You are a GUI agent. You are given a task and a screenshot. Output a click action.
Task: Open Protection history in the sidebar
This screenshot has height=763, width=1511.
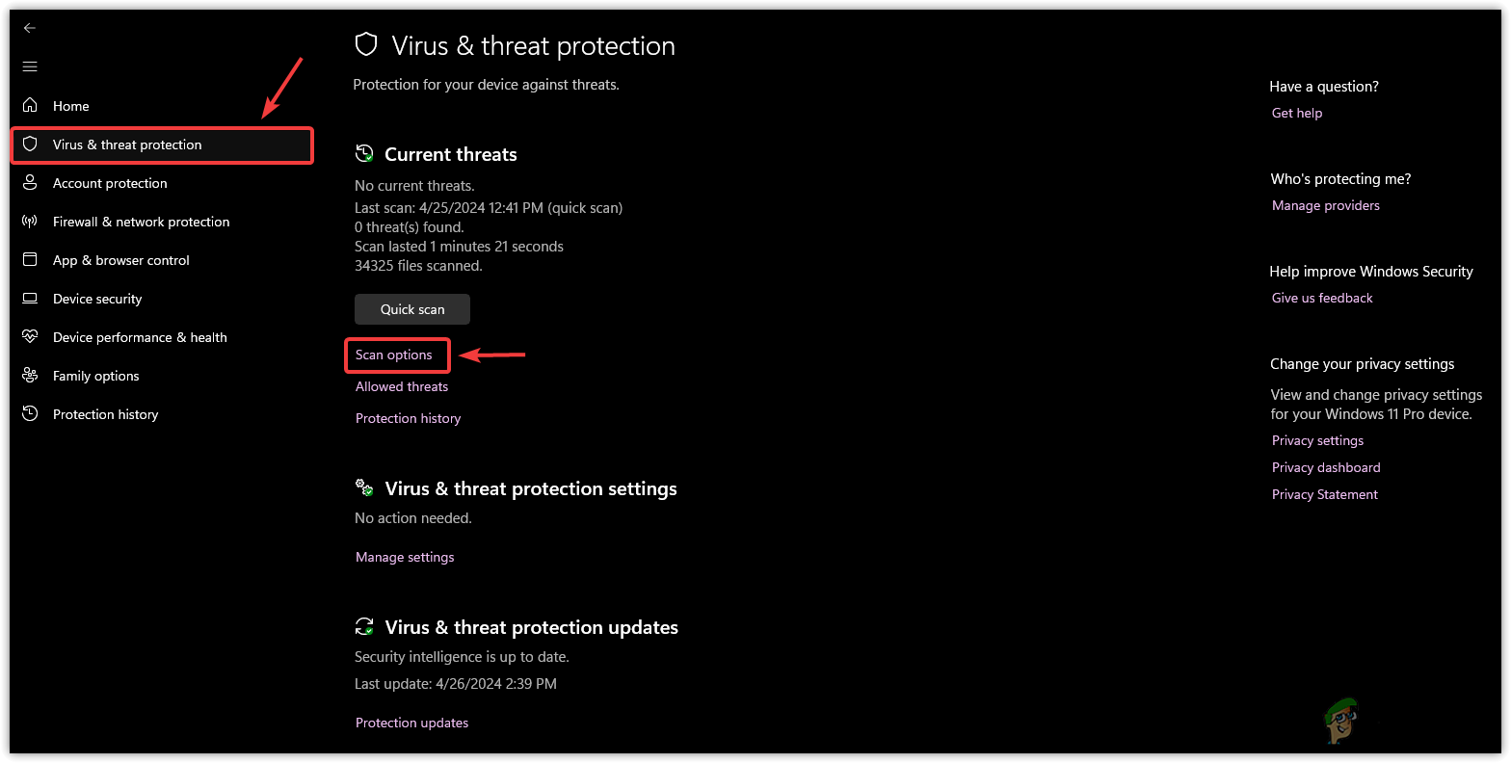[x=105, y=414]
